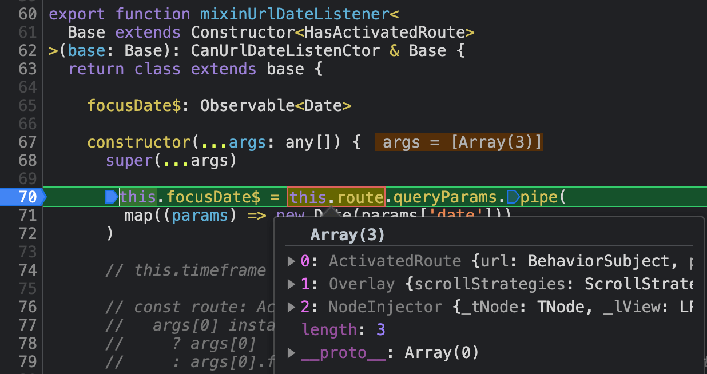Click the mixinUrlDateListener function name

pos(292,14)
